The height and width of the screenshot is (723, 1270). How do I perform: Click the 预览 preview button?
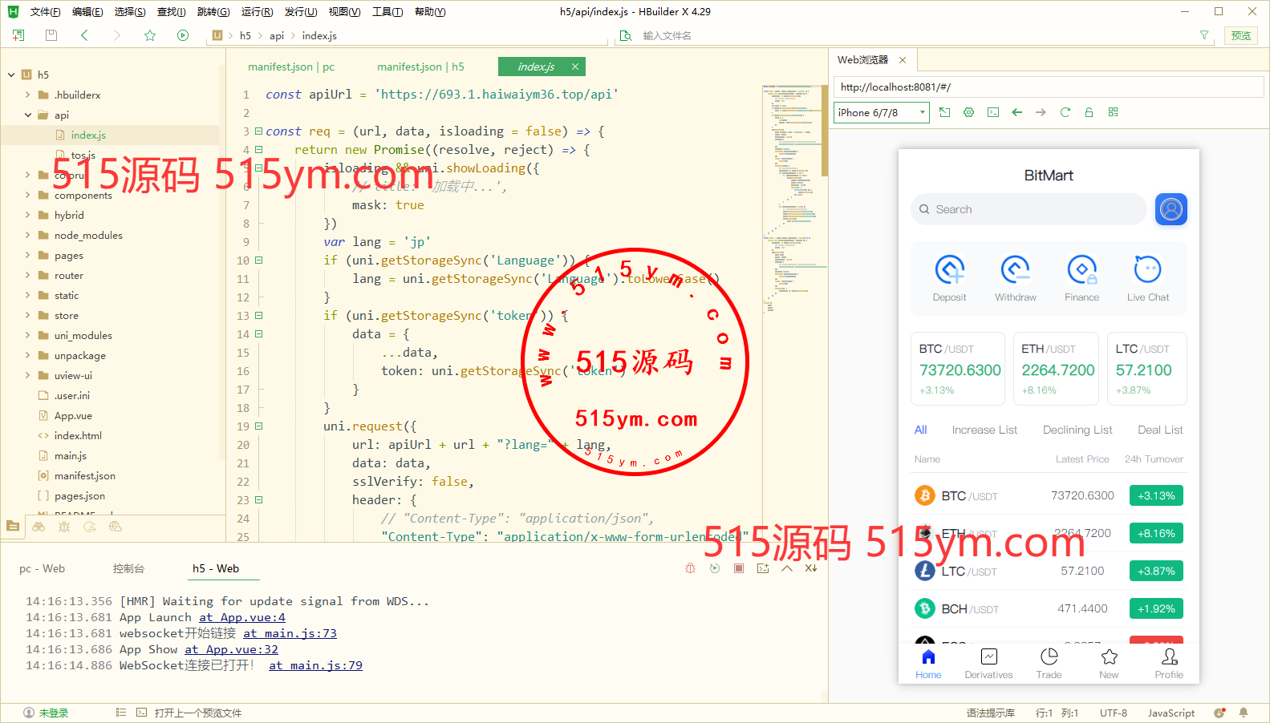point(1240,35)
